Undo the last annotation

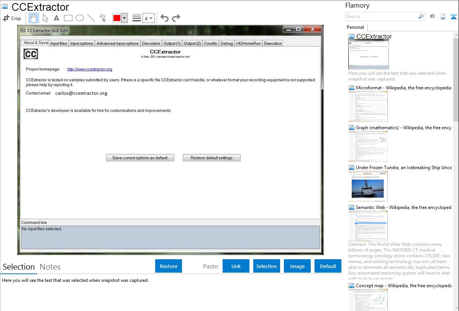(x=164, y=18)
